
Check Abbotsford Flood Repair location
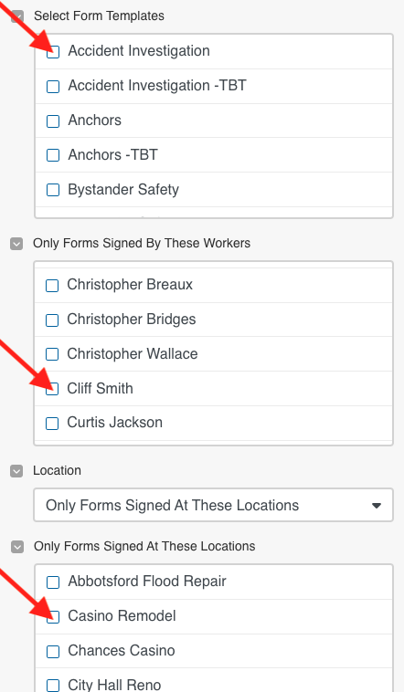pyautogui.click(x=53, y=582)
